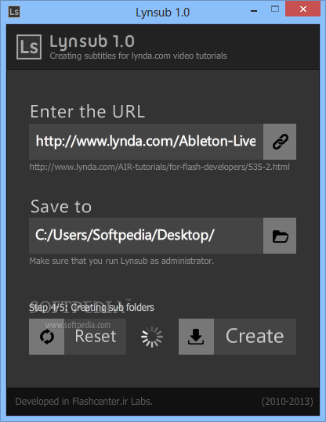The height and width of the screenshot is (422, 326).
Task: Click the 'Save to' heading
Action: (61, 207)
